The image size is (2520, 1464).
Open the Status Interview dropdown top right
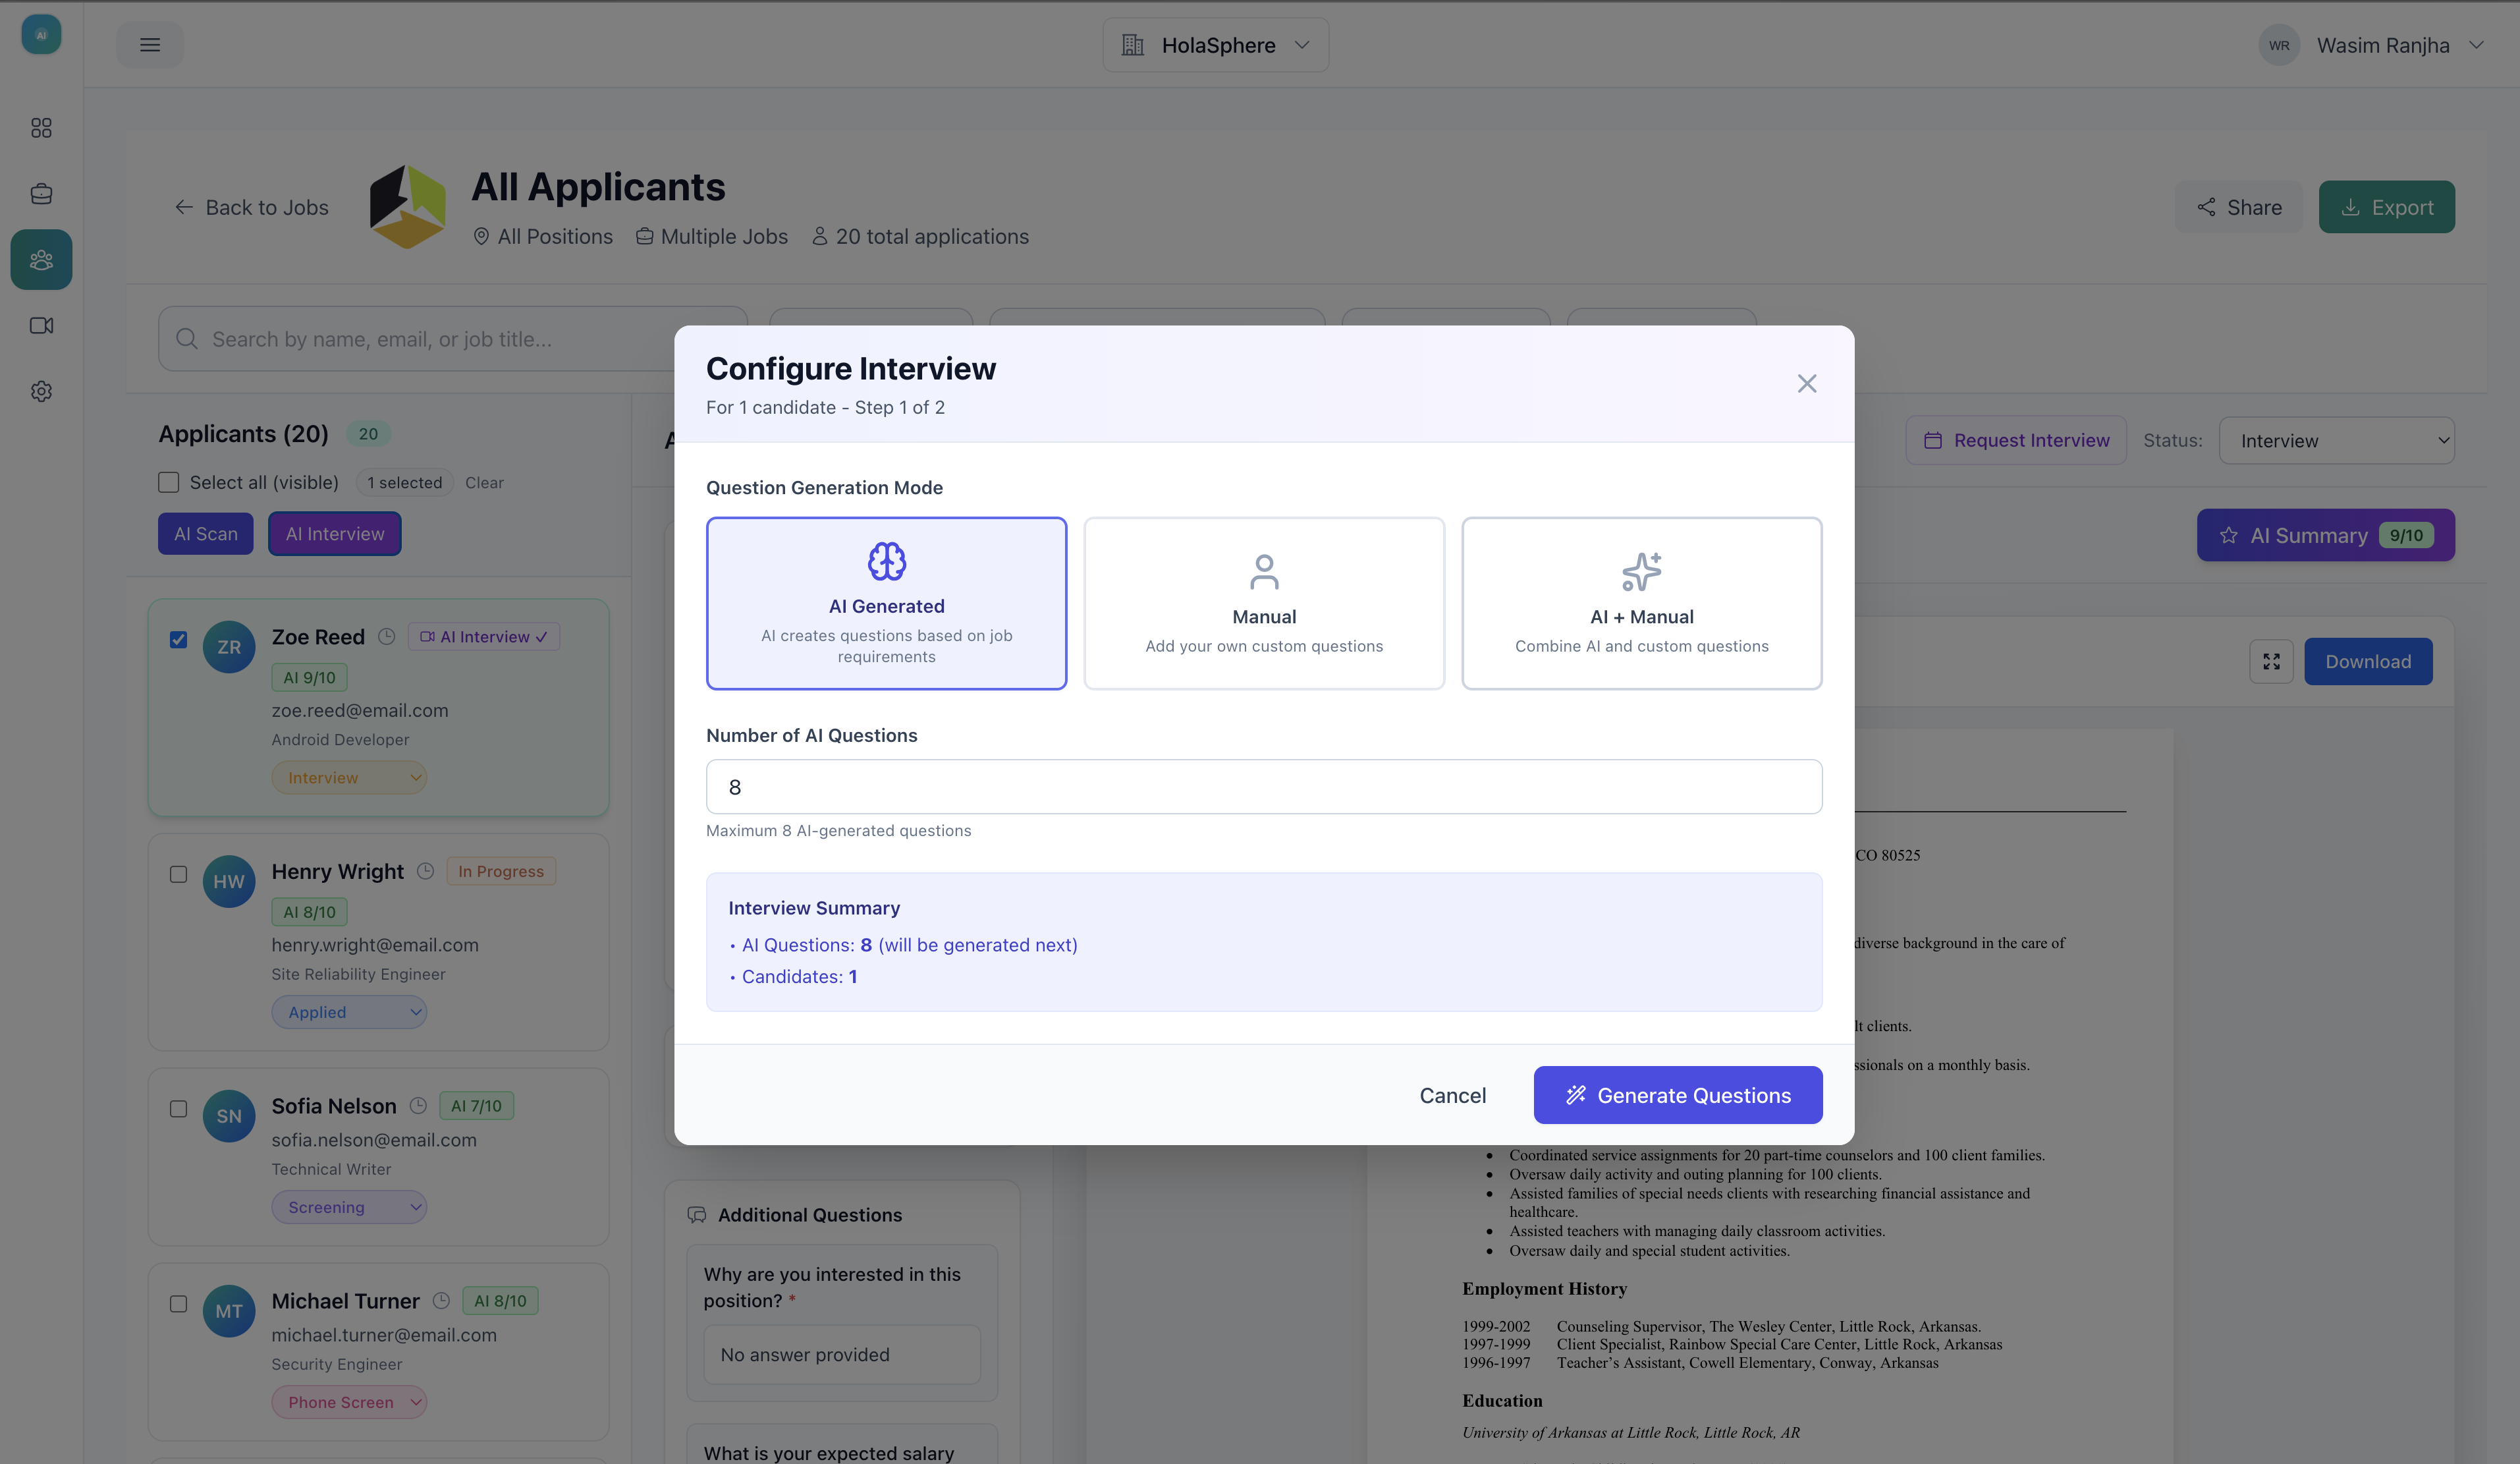pyautogui.click(x=2336, y=440)
